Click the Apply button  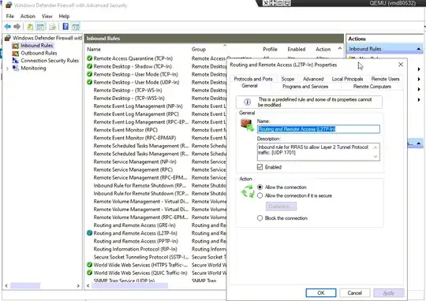click(x=388, y=292)
